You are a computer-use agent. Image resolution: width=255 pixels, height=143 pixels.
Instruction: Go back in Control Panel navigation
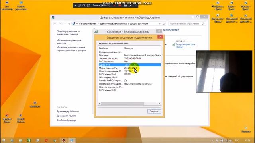pos(55,24)
